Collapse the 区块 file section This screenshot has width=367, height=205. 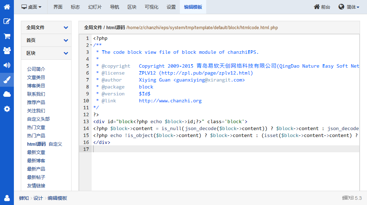click(x=66, y=53)
